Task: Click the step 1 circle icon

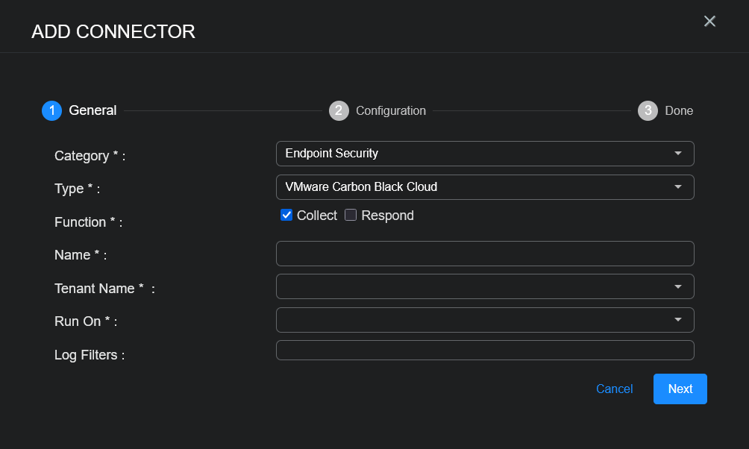Action: (x=51, y=110)
